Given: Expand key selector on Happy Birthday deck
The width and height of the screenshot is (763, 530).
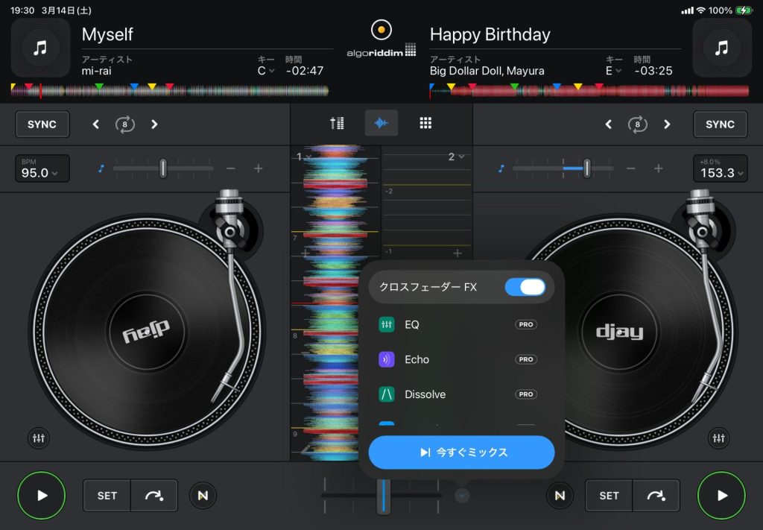Looking at the screenshot, I should [x=613, y=71].
